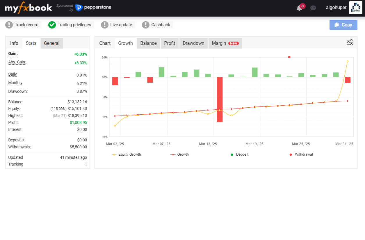Open the notifications bell icon
This screenshot has height=240, width=365.
click(x=299, y=8)
